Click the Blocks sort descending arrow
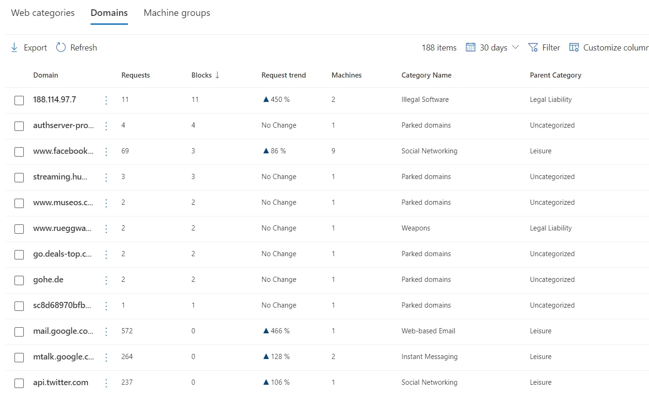Screen dimensions: 649x395 (x=218, y=75)
